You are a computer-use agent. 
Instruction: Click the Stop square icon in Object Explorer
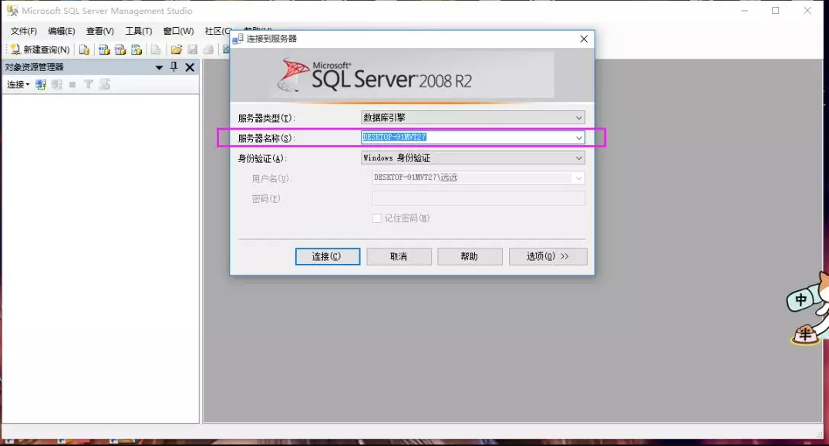[72, 85]
